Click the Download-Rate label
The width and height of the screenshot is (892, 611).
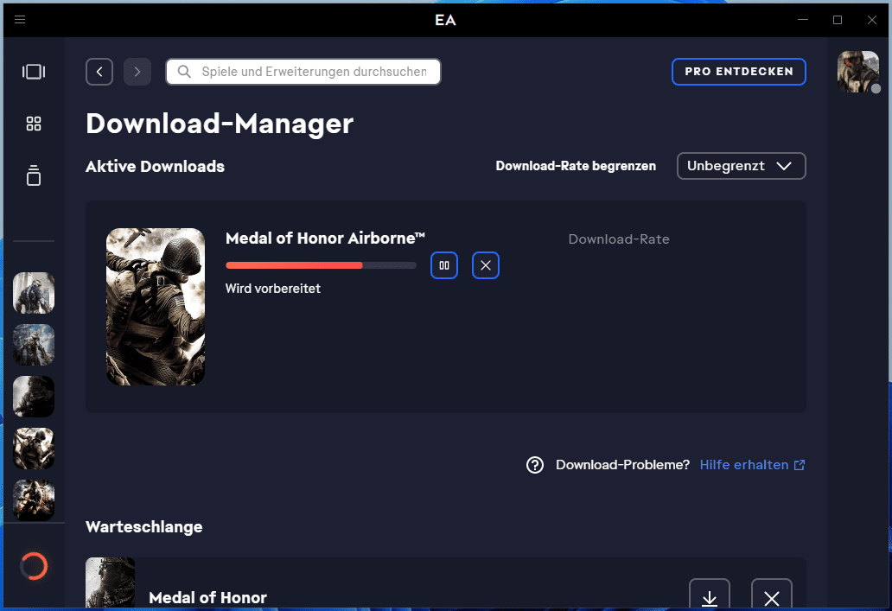(619, 239)
